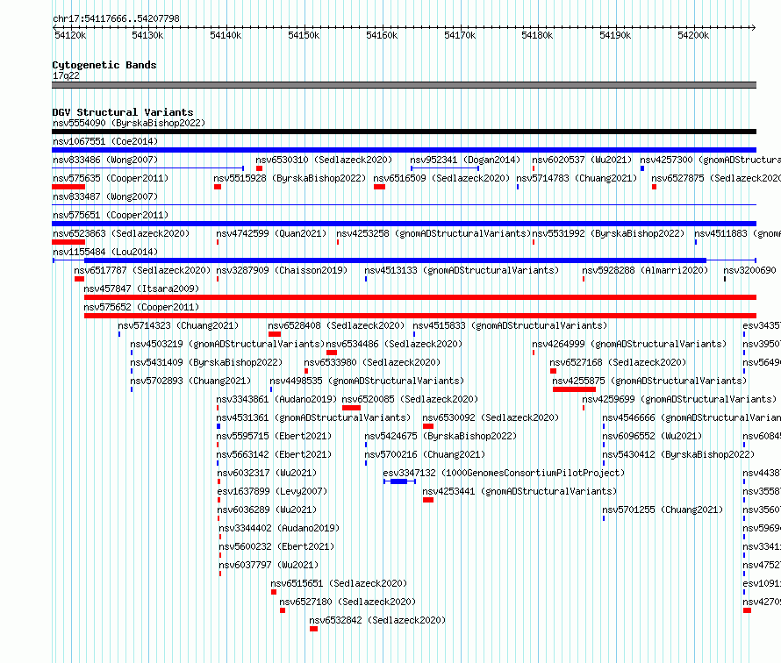This screenshot has width=781, height=663.
Task: Click the nsv6032317 (Wu2021) label
Action: 267,473
